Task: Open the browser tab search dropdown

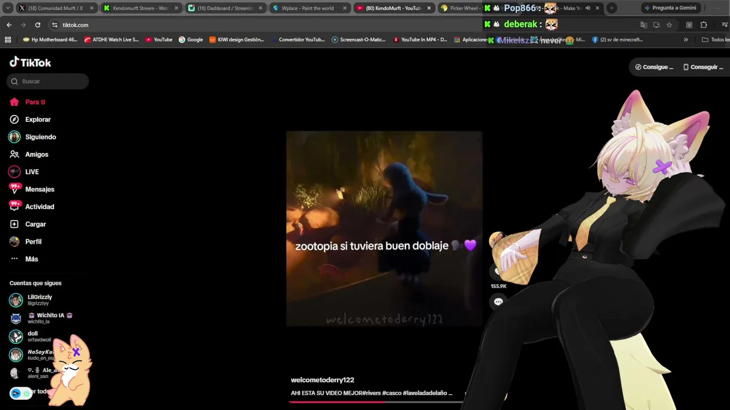Action: pyautogui.click(x=8, y=8)
